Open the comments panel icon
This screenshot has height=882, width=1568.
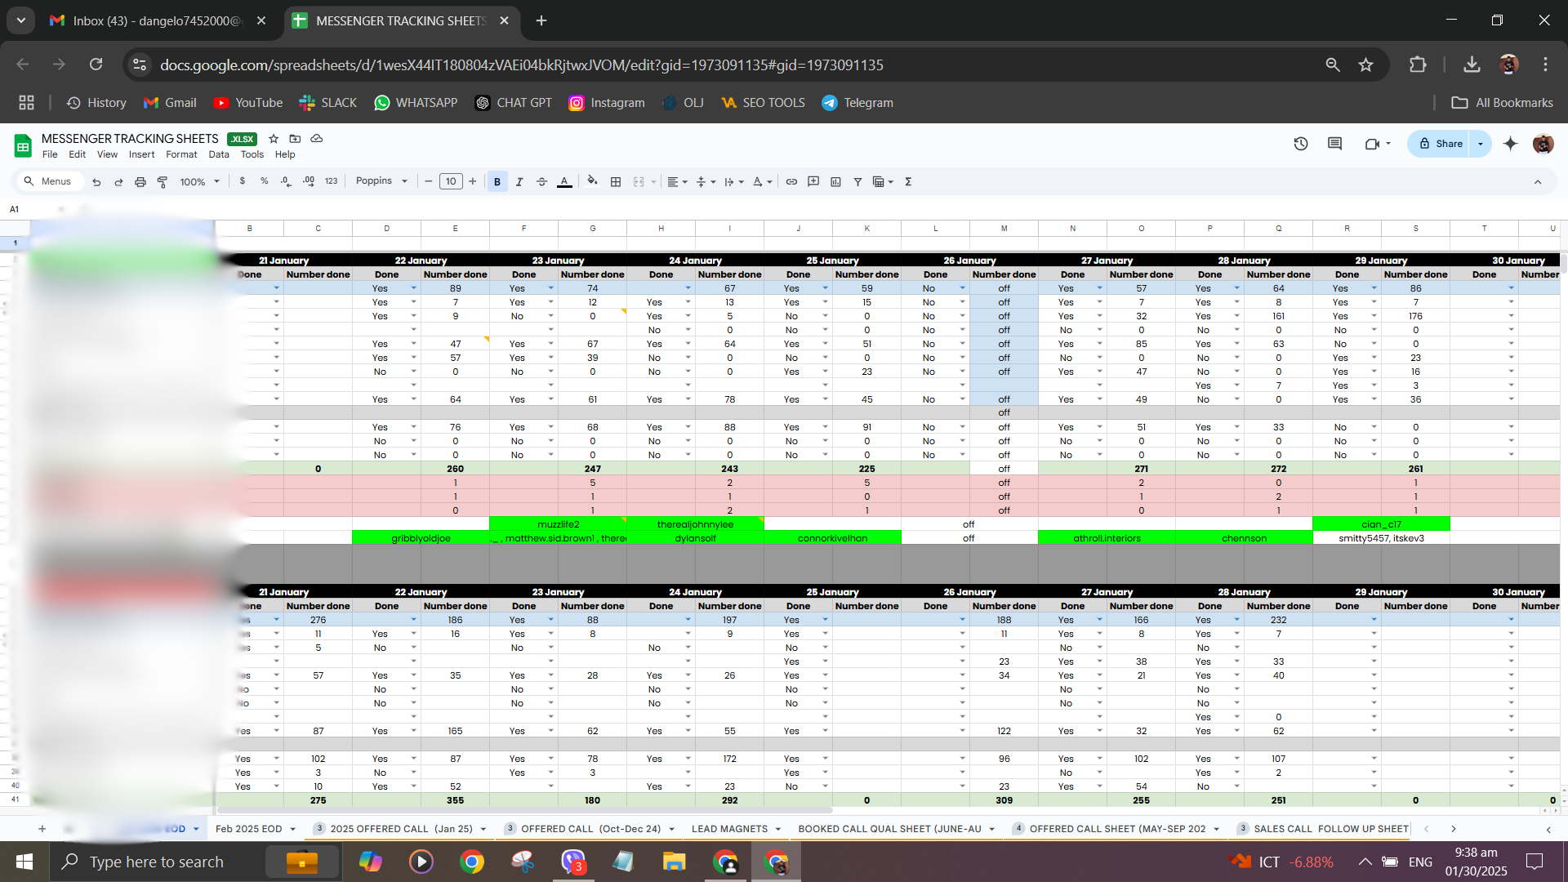[1335, 144]
